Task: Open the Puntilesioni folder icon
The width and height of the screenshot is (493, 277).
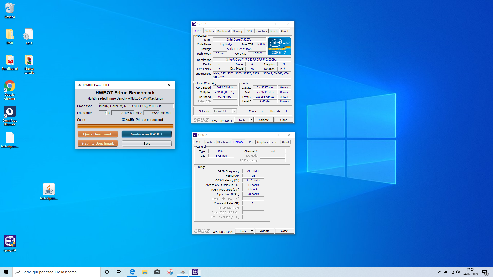Action: [x=10, y=63]
